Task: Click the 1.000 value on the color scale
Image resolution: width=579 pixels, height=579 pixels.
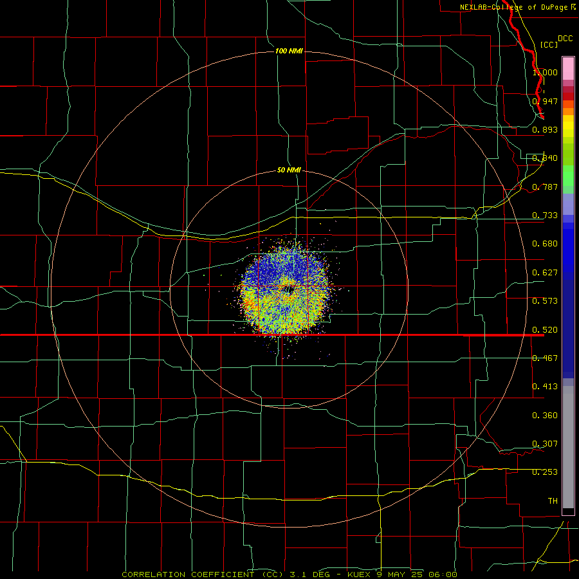Action: coord(545,72)
